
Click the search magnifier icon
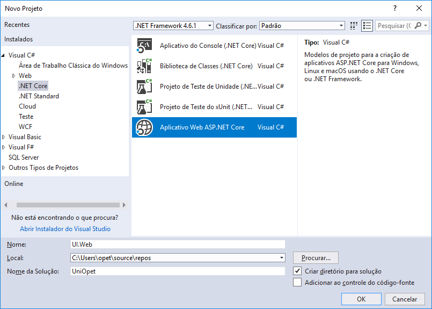coord(418,25)
